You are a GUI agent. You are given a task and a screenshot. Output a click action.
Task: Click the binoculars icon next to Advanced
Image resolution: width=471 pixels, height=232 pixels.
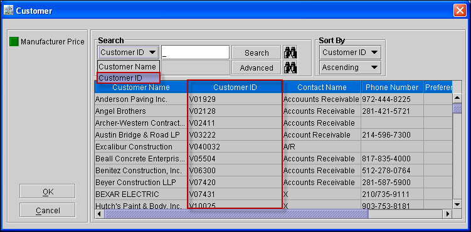[x=290, y=68]
